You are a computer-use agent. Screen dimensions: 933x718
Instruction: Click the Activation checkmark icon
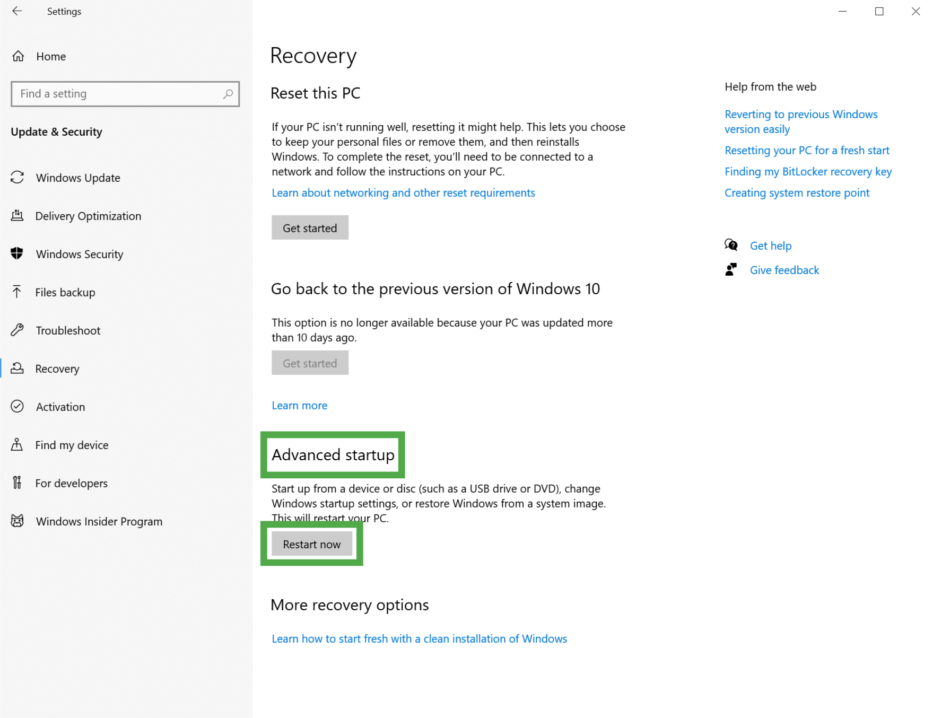17,407
